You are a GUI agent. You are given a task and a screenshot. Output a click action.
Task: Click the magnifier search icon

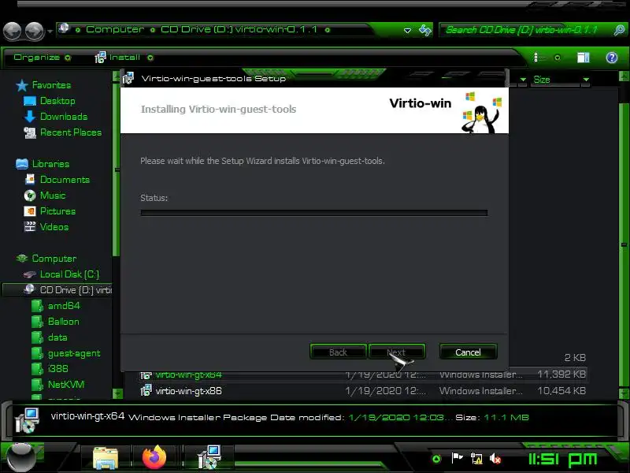coord(619,30)
